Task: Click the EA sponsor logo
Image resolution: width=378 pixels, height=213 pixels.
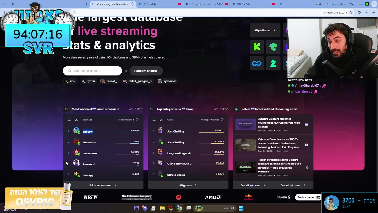Action: [178, 197]
